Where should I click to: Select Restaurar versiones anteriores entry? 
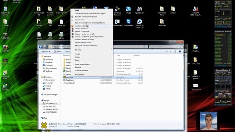pos(86,45)
